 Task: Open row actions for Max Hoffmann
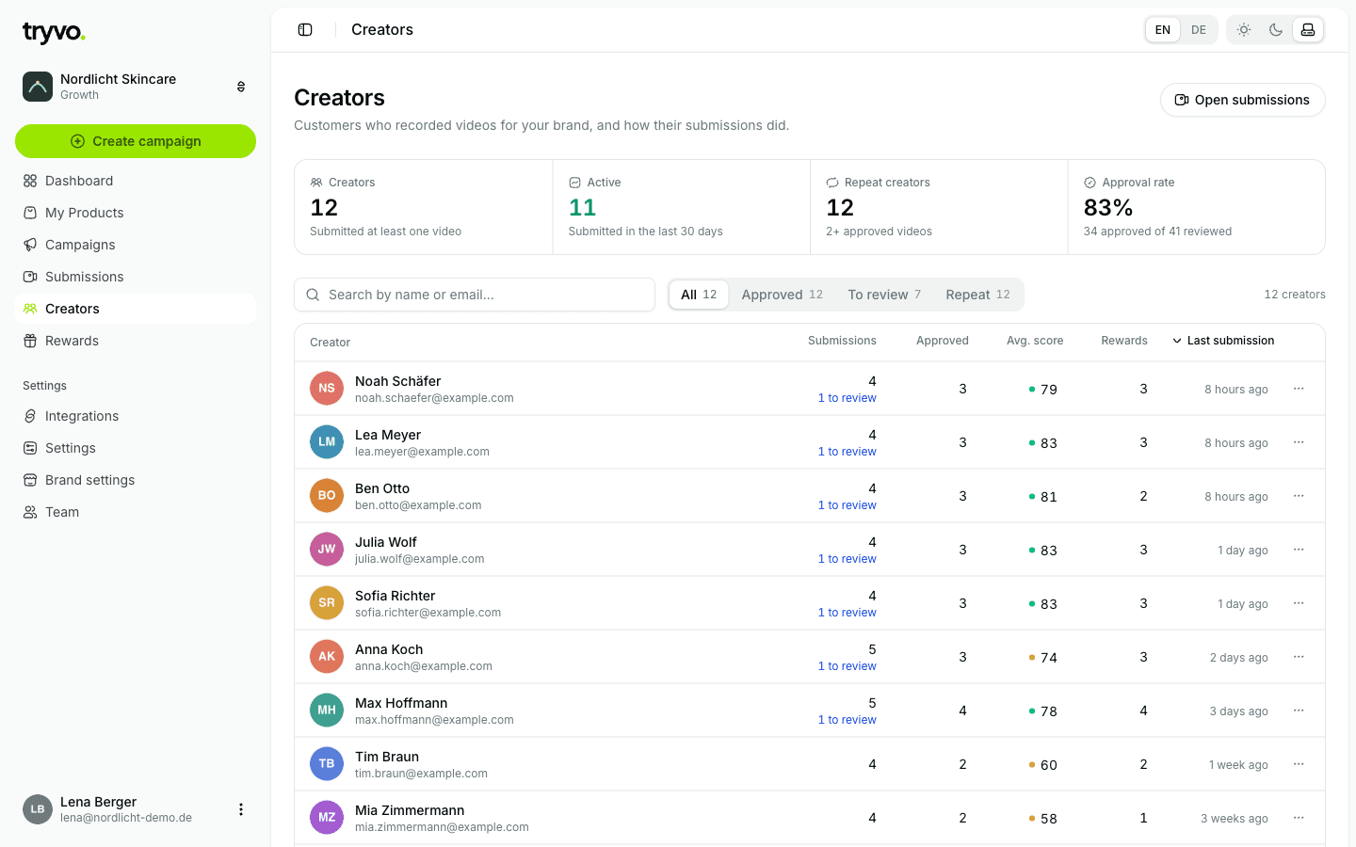click(x=1299, y=711)
